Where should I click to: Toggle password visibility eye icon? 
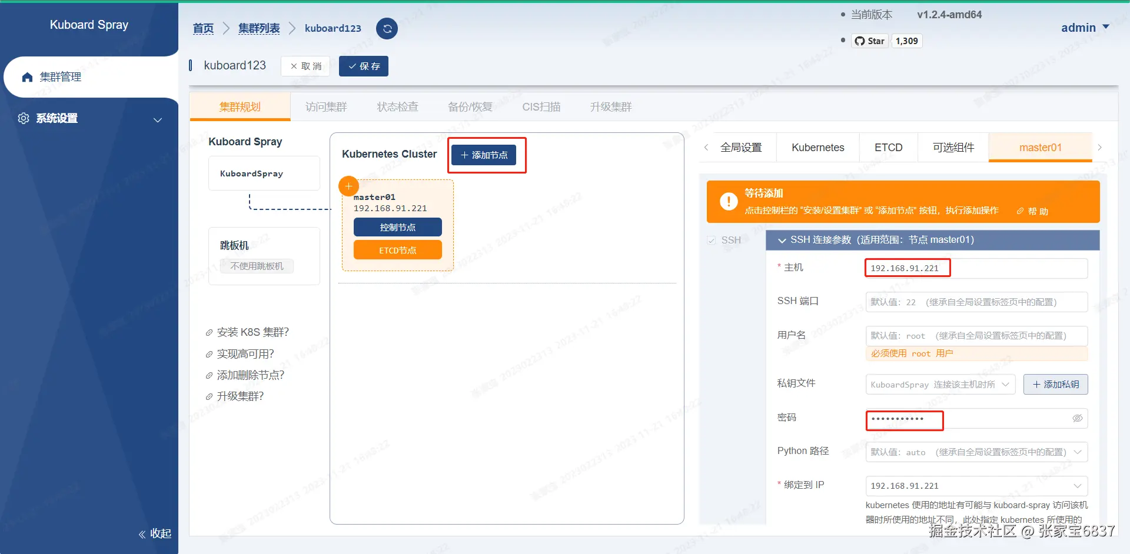coord(1078,418)
